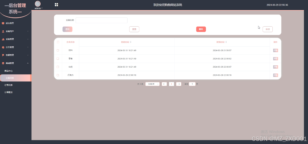Screen dimensions: 308x144
Task: Click the shop icon beside 商城管理
Action: pos(3,63)
